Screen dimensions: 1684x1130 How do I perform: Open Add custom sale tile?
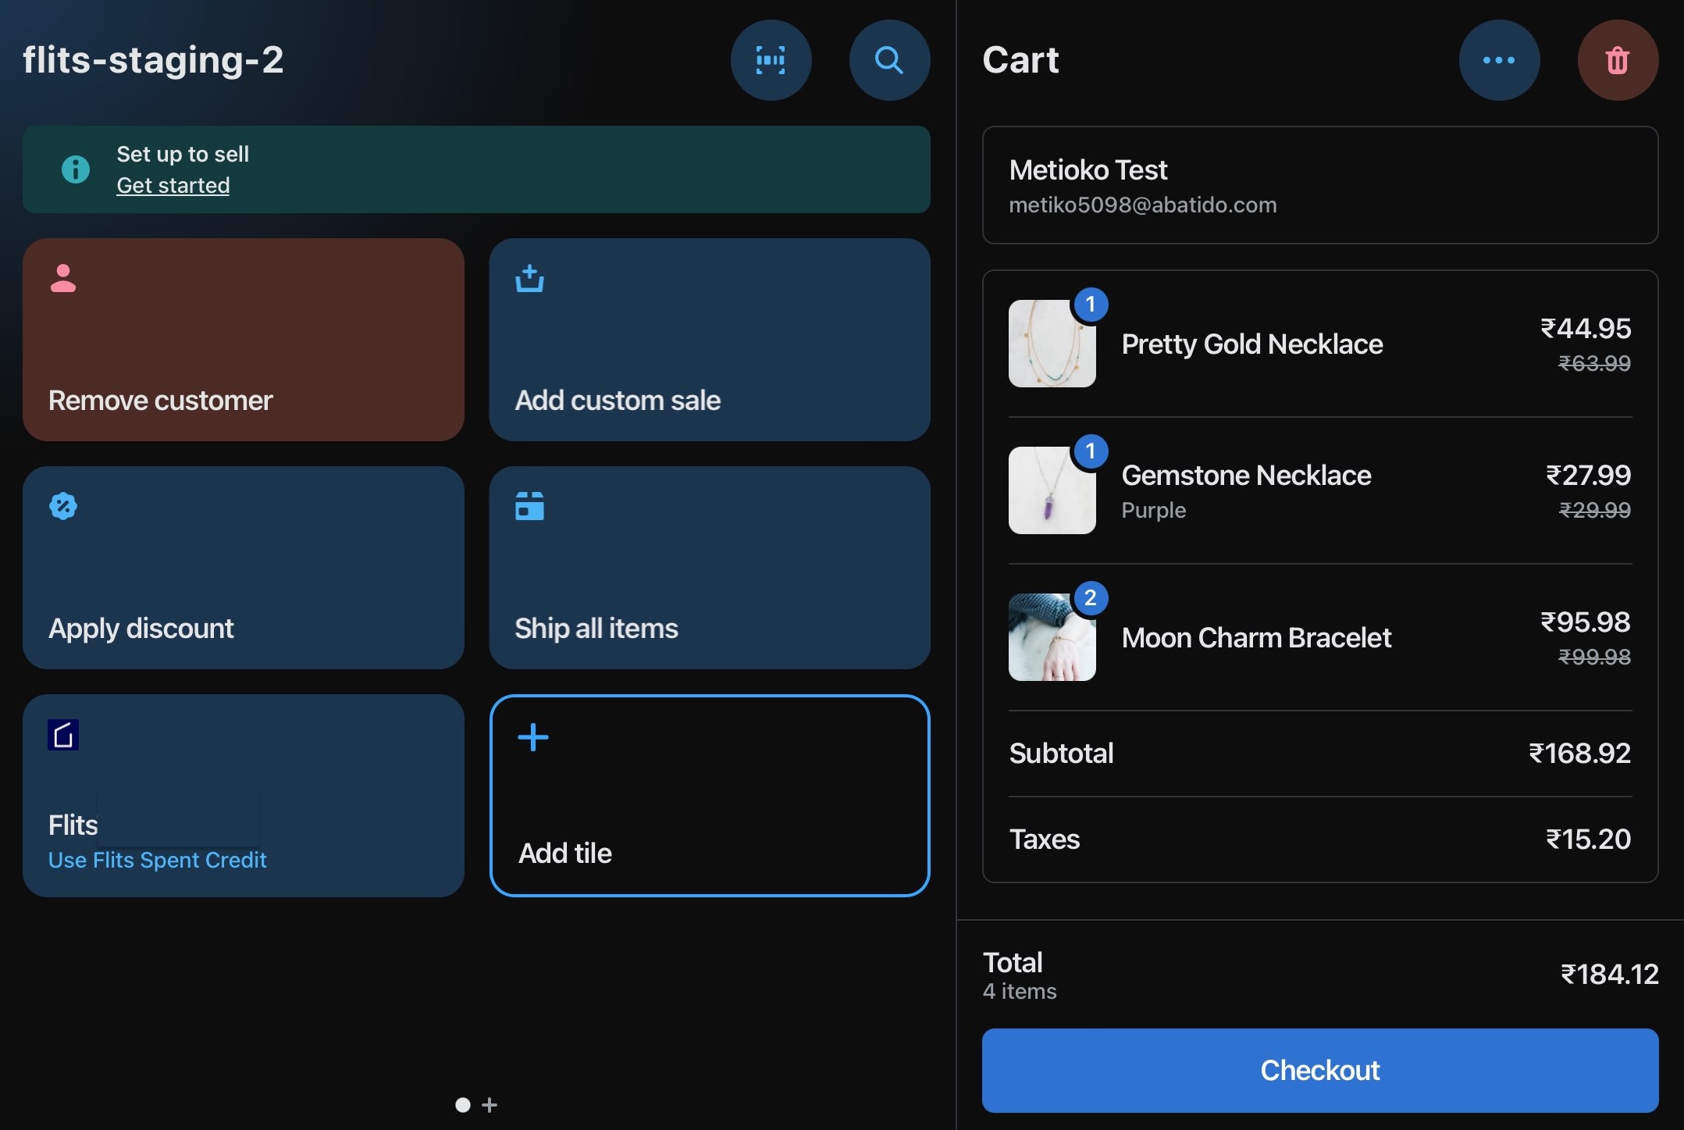point(709,340)
